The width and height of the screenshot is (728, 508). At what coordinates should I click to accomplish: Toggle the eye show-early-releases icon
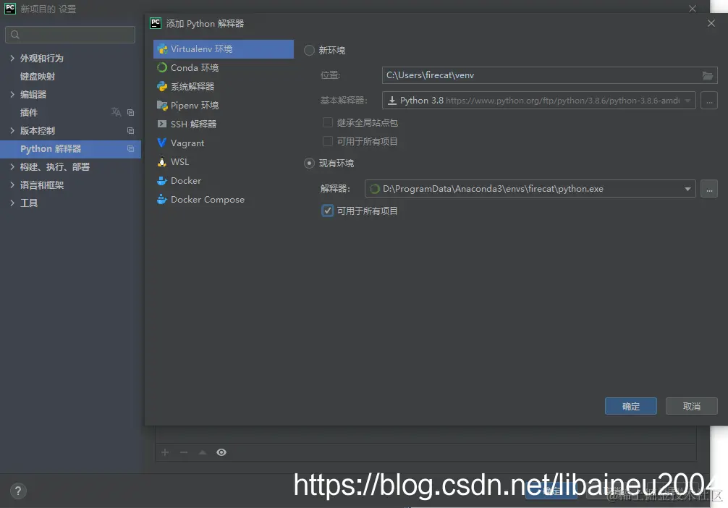click(221, 452)
